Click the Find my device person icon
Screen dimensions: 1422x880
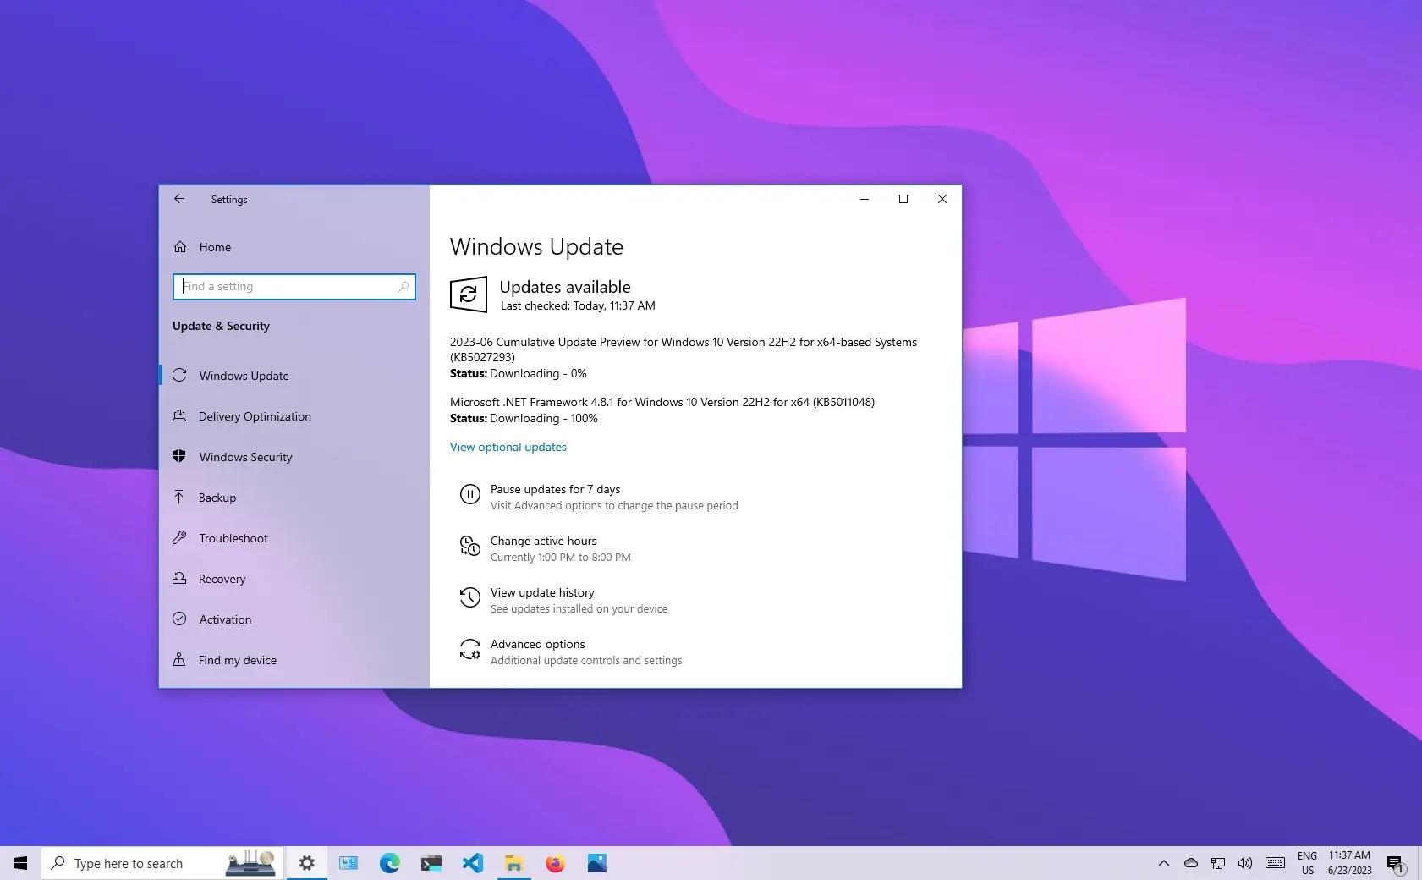[179, 659]
